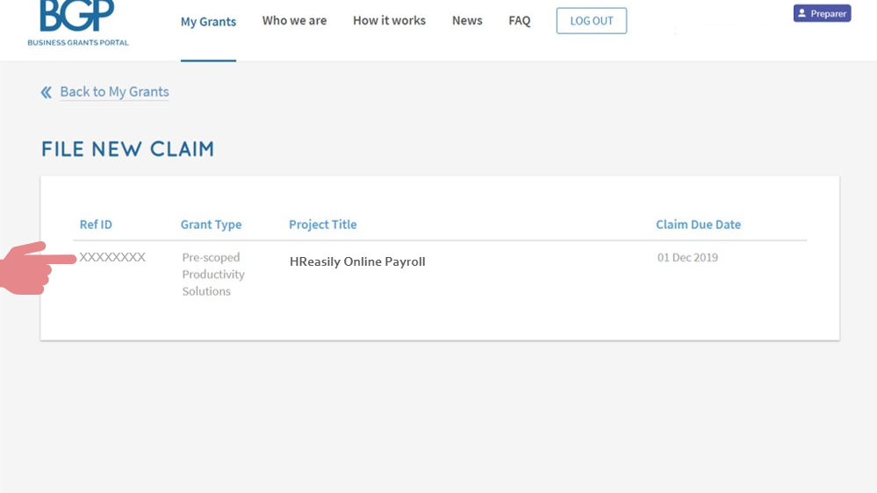
Task: Click Pre-scoped Productivity Solutions grant type
Action: click(x=213, y=274)
